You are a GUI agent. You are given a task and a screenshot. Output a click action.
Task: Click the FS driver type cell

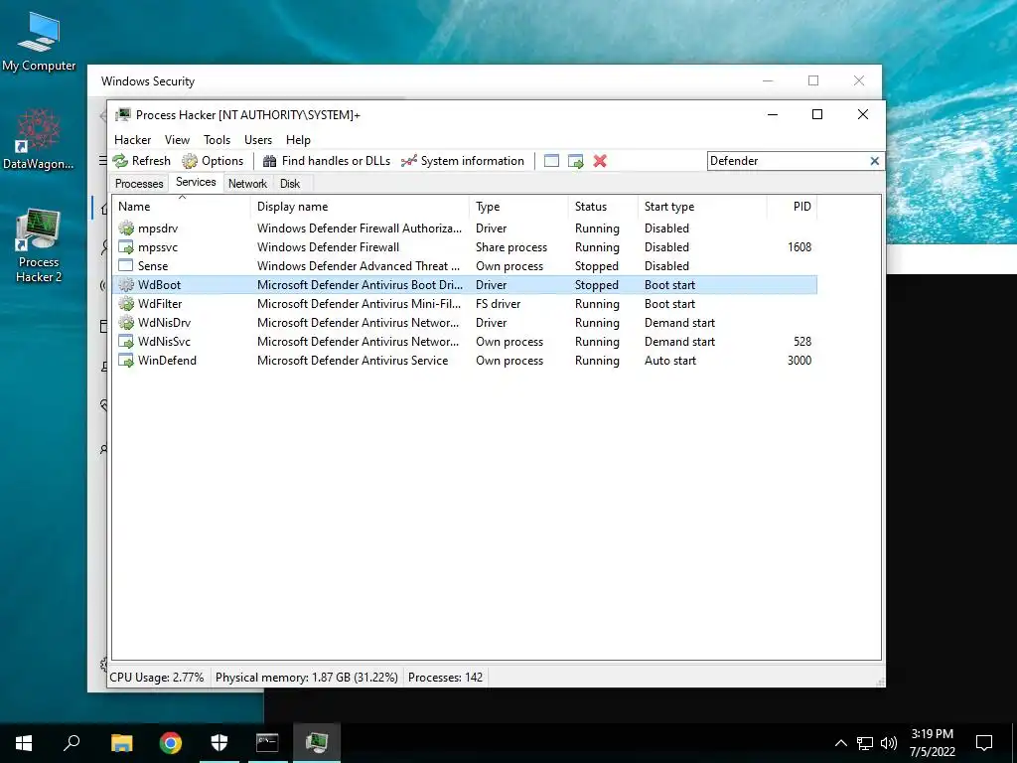click(x=499, y=304)
